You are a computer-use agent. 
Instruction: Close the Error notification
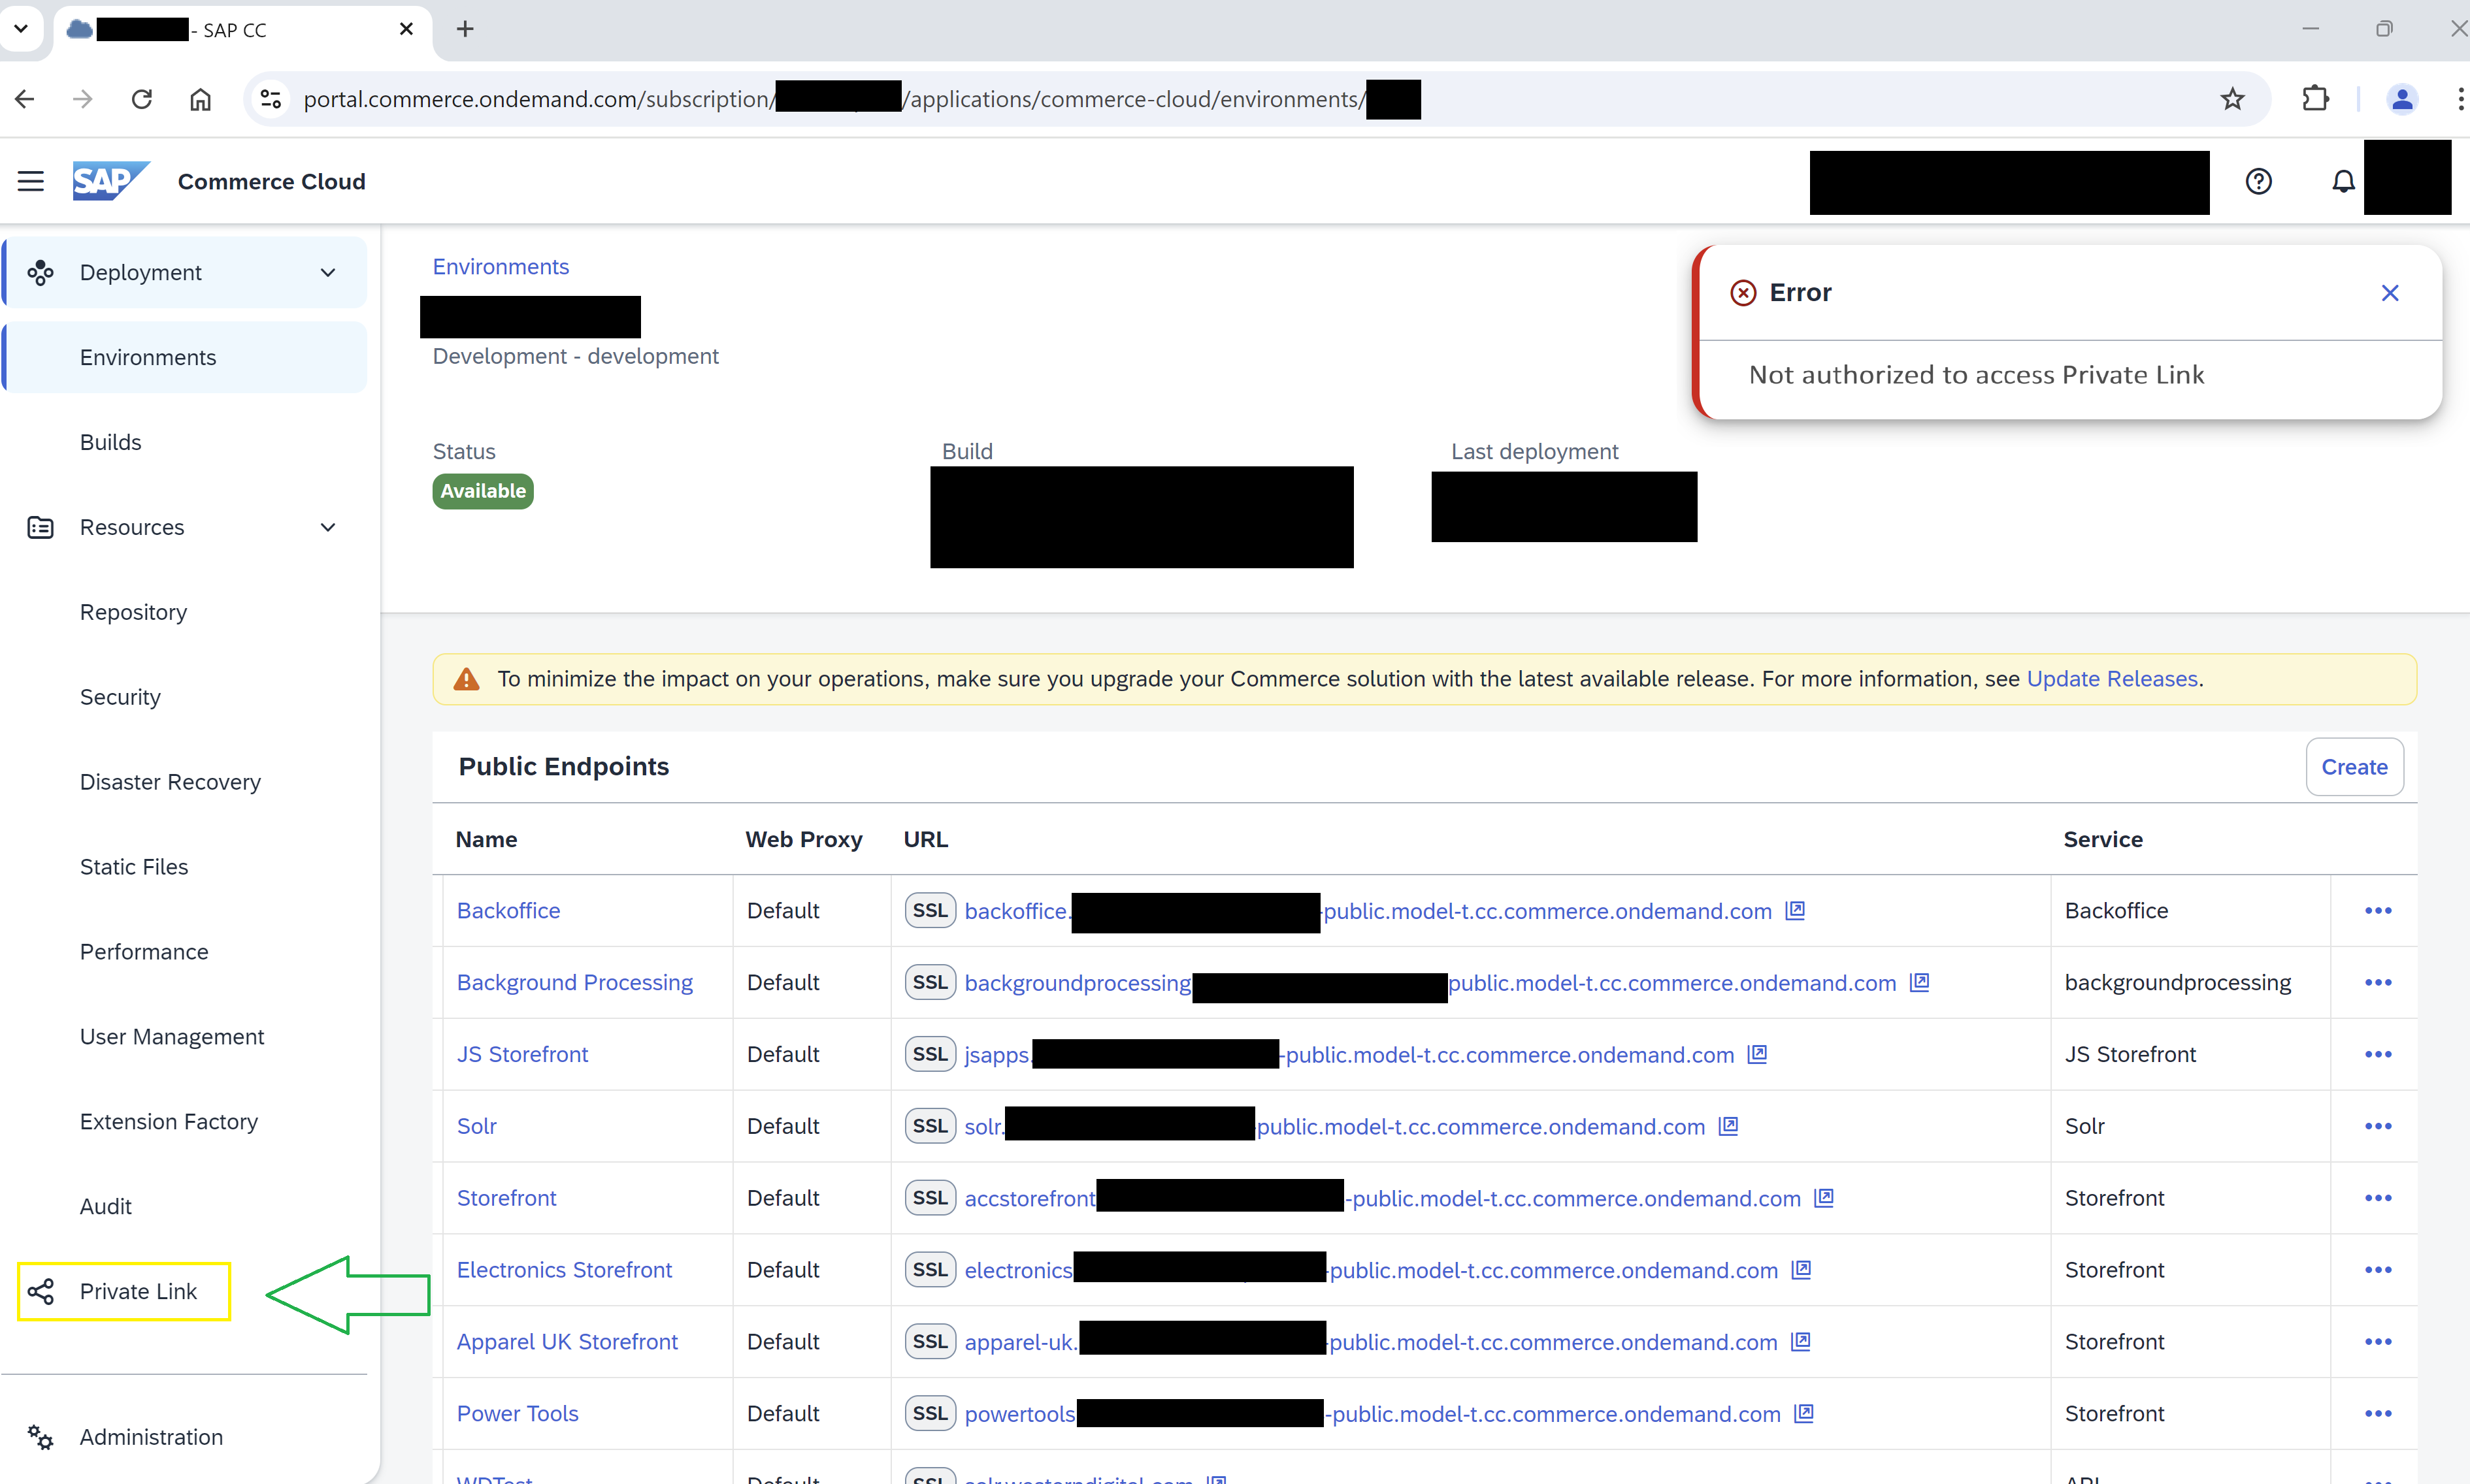pos(2390,293)
